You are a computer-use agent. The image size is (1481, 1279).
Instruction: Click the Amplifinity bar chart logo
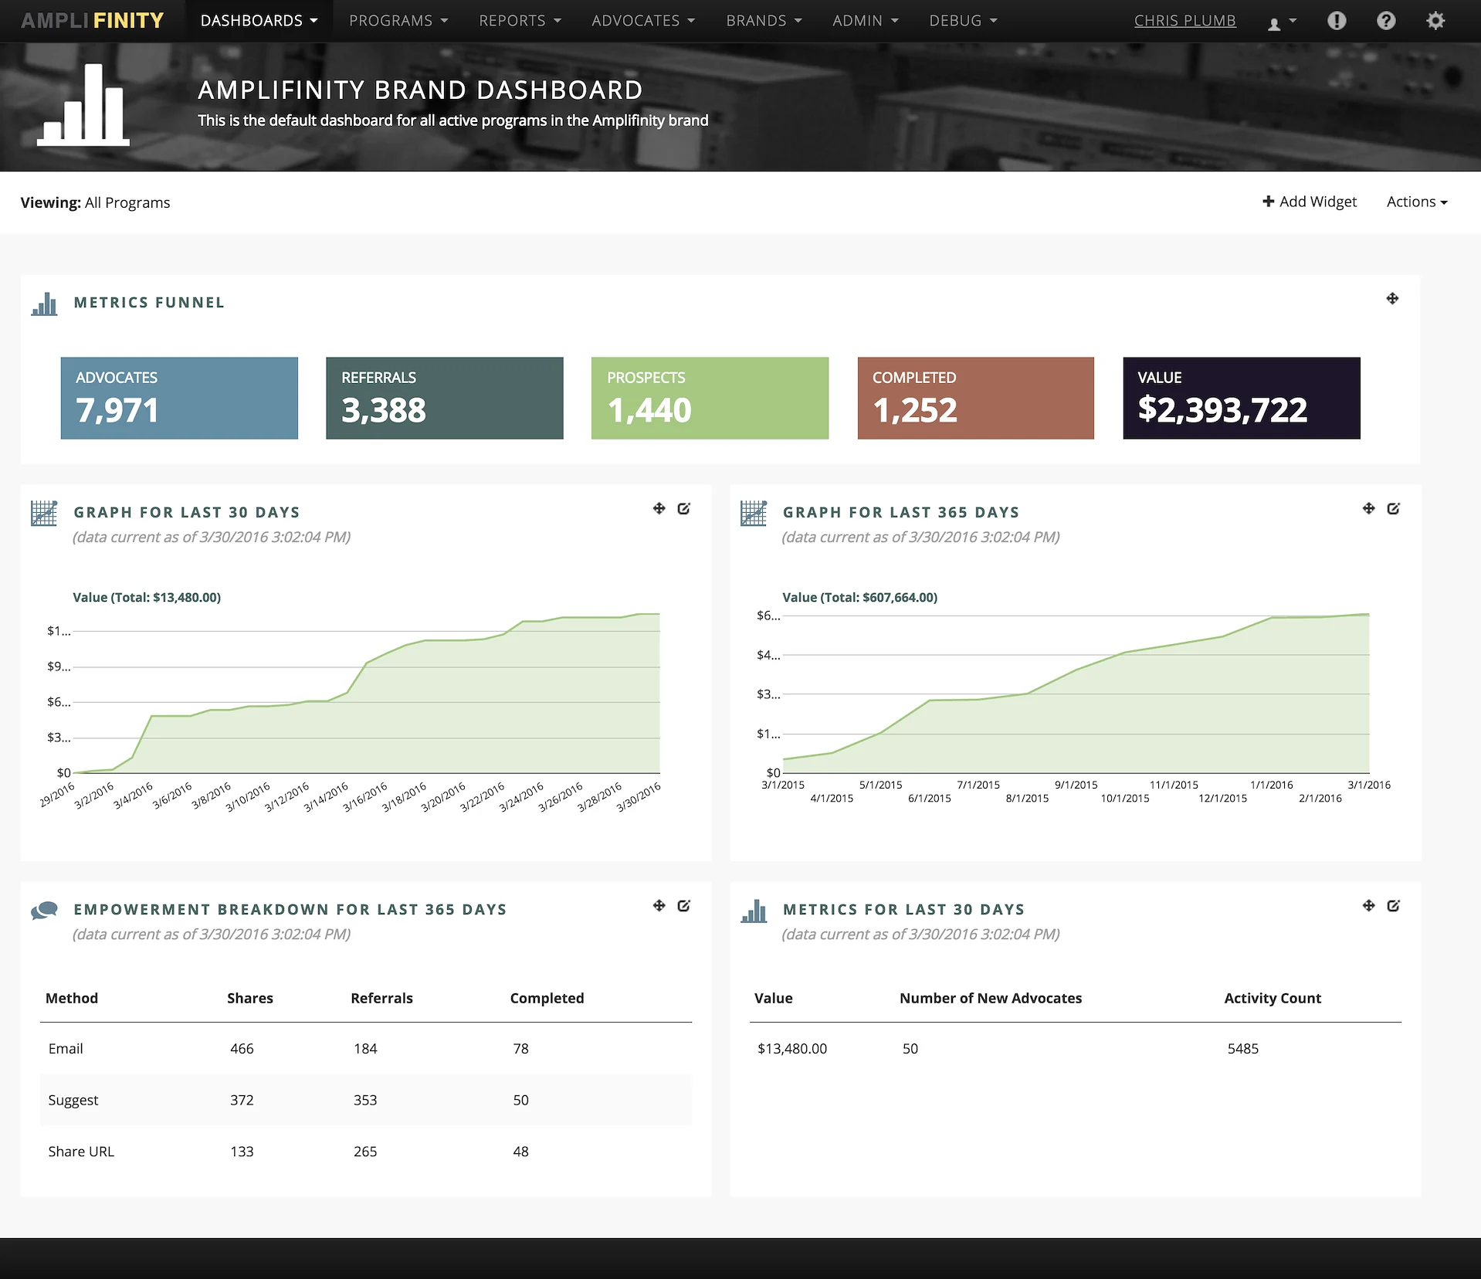[x=83, y=104]
